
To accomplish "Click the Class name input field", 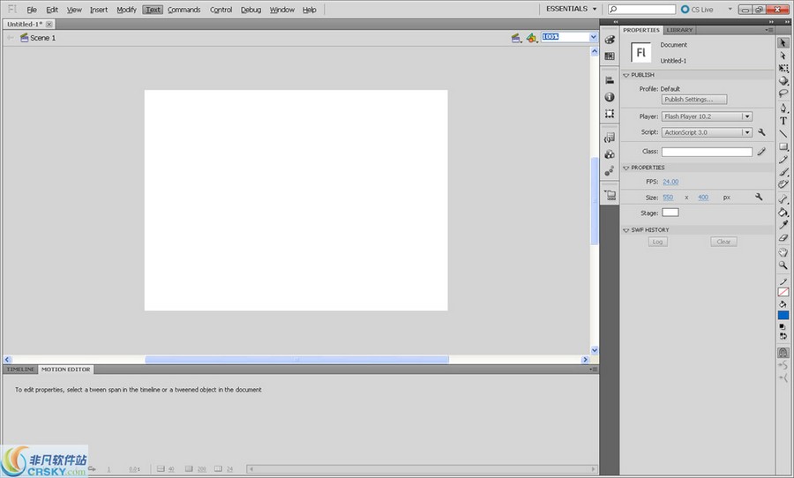I will (x=707, y=152).
